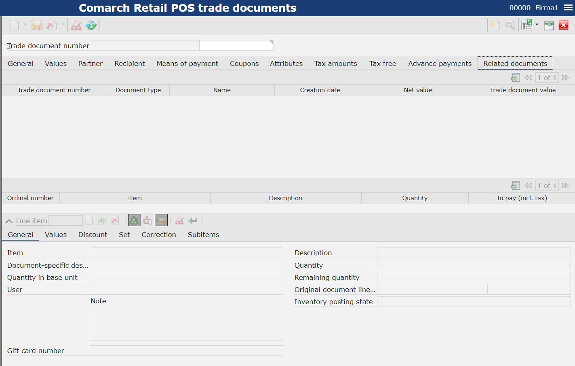Click the collapse header panel icon with green arrow
Screen dimensions: 575x366
(x=549, y=25)
